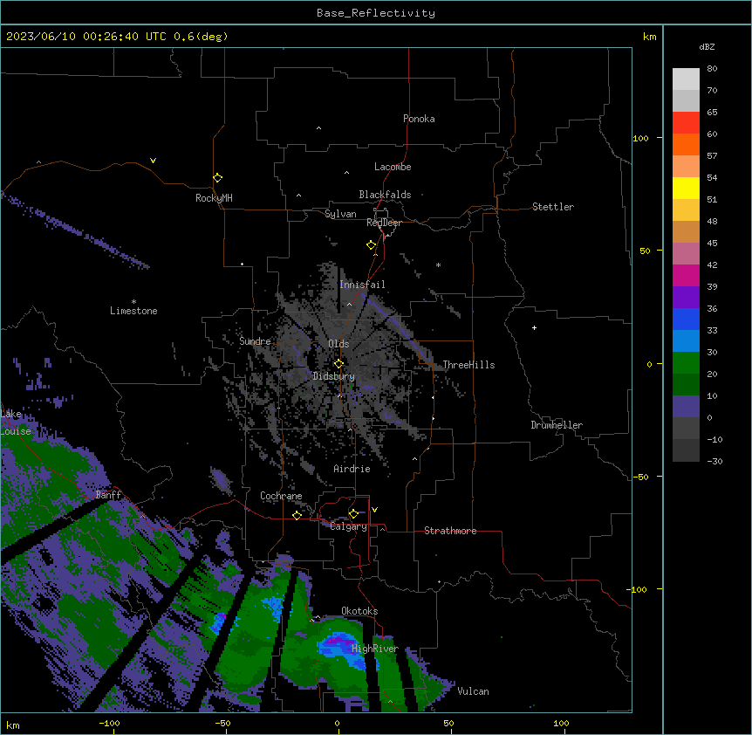Click the yellow diamond marker between Olds and Didsbury
752x735 pixels.
point(339,364)
